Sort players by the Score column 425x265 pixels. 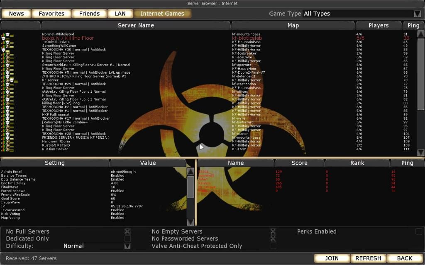pos(300,163)
